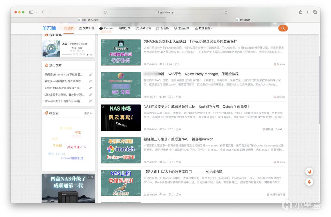Click the rocket back-to-top button
Screen dimensions: 331x217
[x=309, y=182]
